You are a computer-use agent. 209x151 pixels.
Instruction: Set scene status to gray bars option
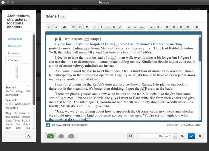tap(71, 136)
